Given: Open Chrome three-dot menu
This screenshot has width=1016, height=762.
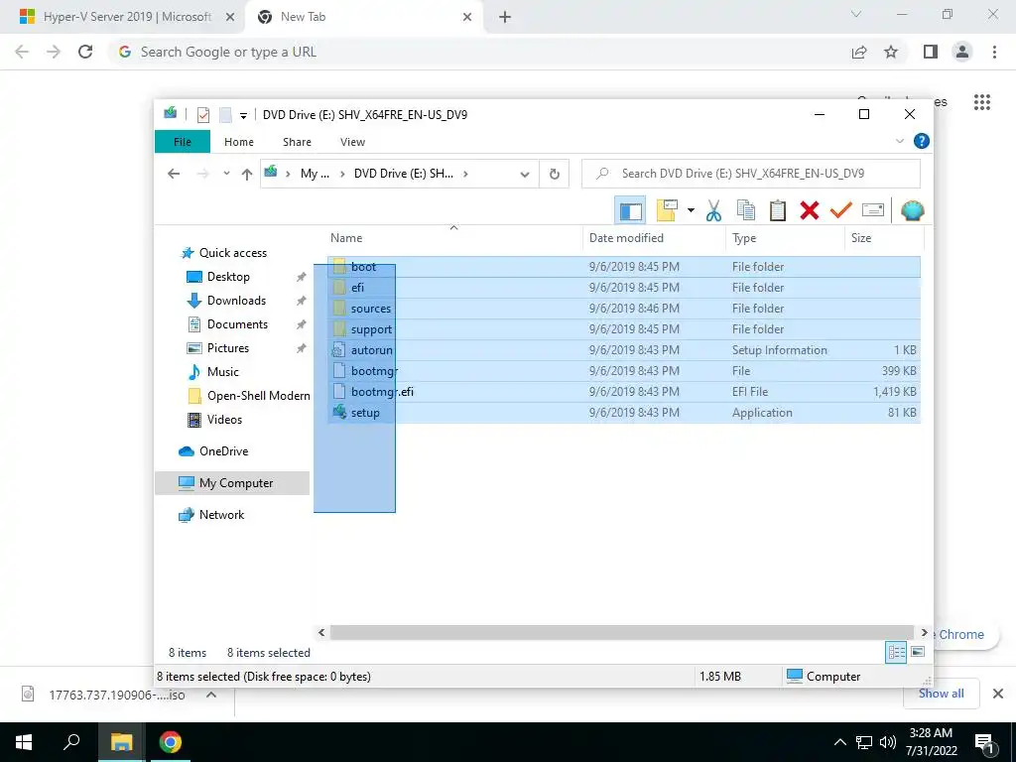Looking at the screenshot, I should 994,52.
